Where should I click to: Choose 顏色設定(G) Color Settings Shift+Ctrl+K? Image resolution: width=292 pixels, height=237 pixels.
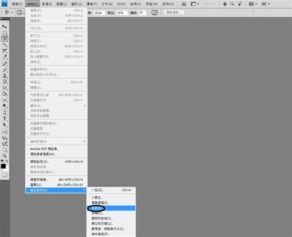click(x=56, y=162)
